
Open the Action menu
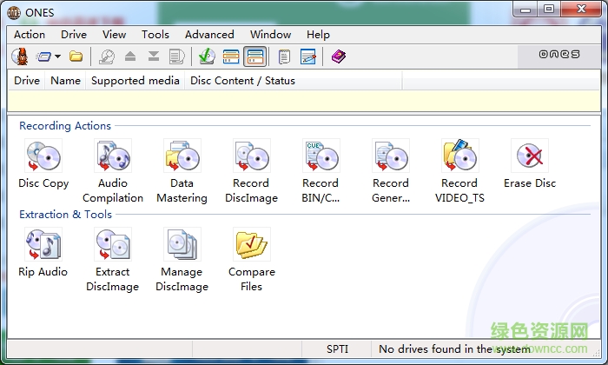[x=30, y=35]
